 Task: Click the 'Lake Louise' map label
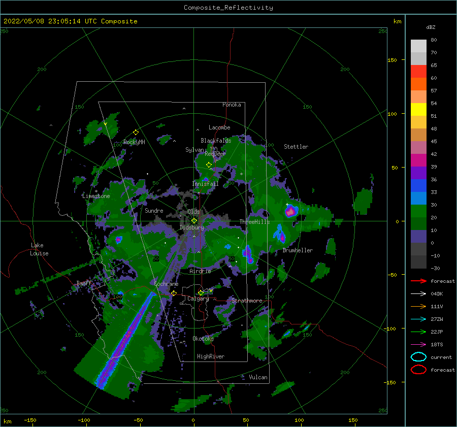tap(39, 249)
